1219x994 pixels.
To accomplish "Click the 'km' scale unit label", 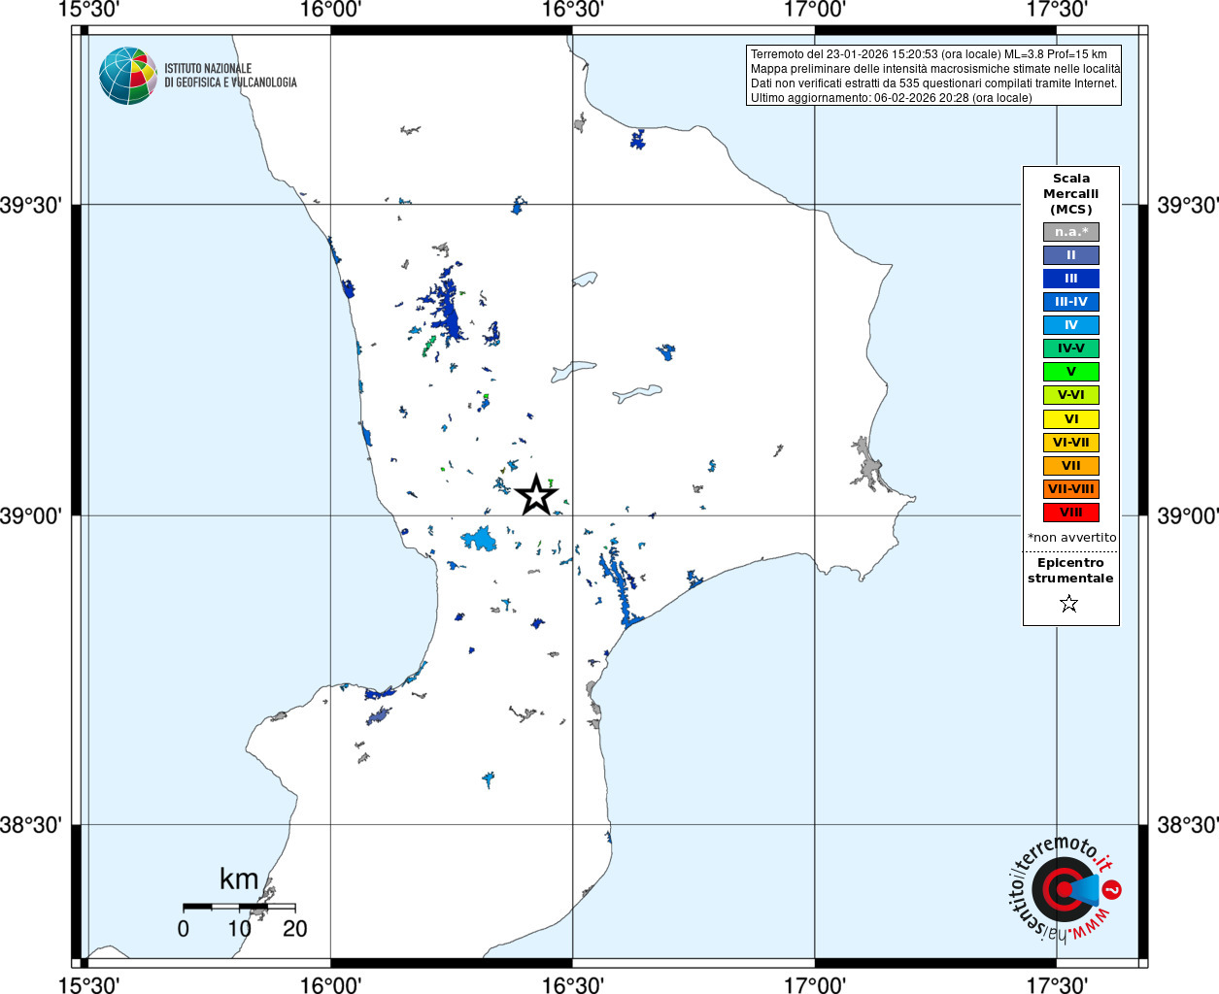I will coord(239,879).
